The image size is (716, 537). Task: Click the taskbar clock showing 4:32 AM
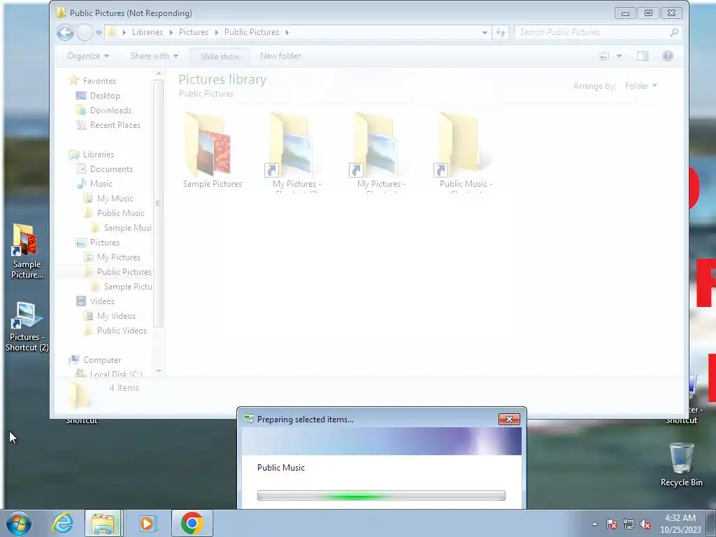pyautogui.click(x=680, y=524)
